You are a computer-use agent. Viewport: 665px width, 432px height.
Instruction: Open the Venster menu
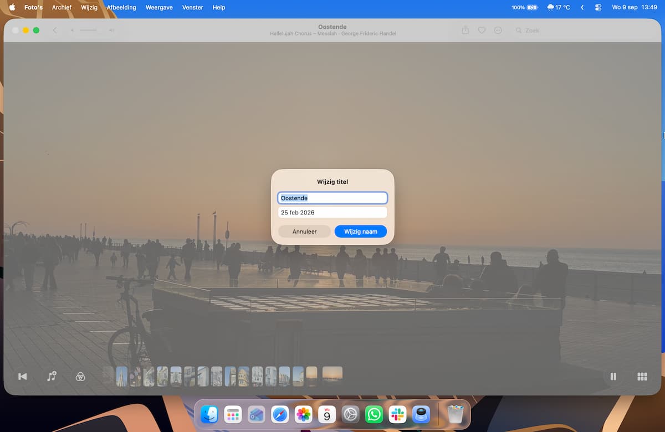[192, 7]
